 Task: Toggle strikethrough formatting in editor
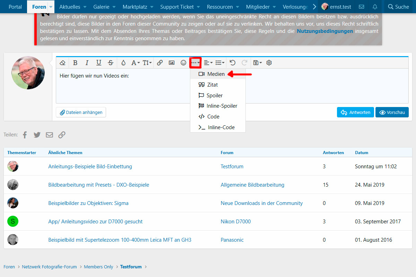[x=111, y=63]
